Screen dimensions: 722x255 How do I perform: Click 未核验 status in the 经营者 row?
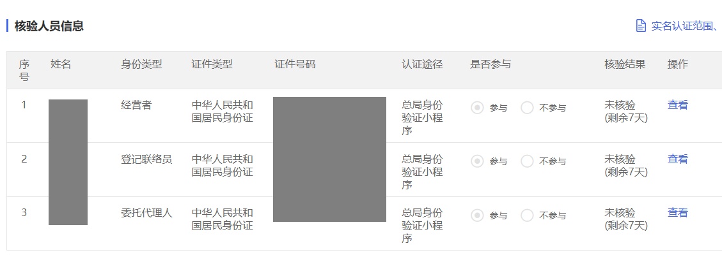[x=620, y=105]
